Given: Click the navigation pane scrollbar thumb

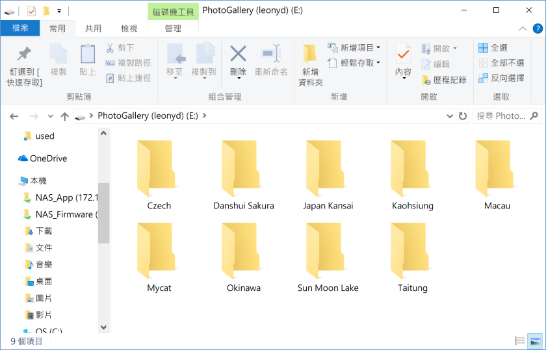Looking at the screenshot, I should [x=103, y=213].
